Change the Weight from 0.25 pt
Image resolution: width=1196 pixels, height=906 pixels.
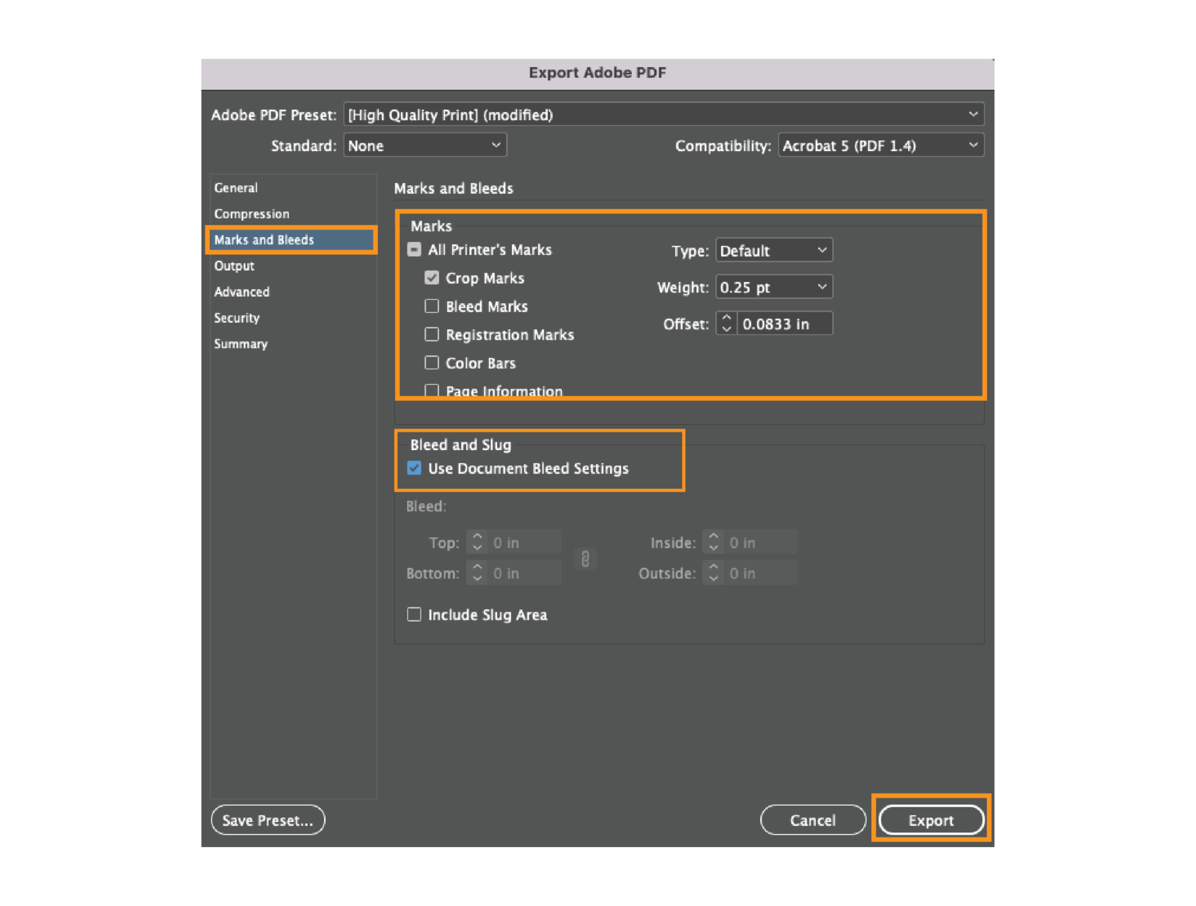(773, 287)
